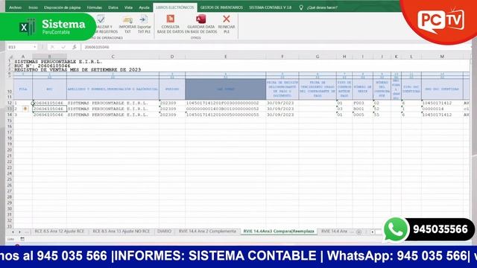Select column A header

[x=23, y=57]
